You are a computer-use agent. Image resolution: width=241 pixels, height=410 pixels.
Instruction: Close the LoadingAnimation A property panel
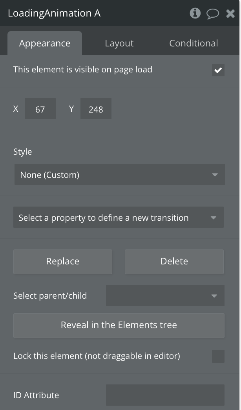pos(230,14)
